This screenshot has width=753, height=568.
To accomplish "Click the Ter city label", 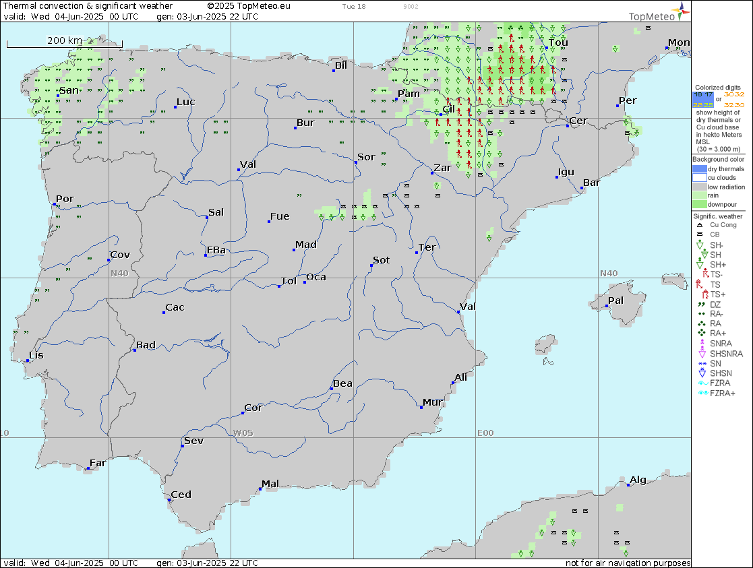I will click(x=427, y=247).
